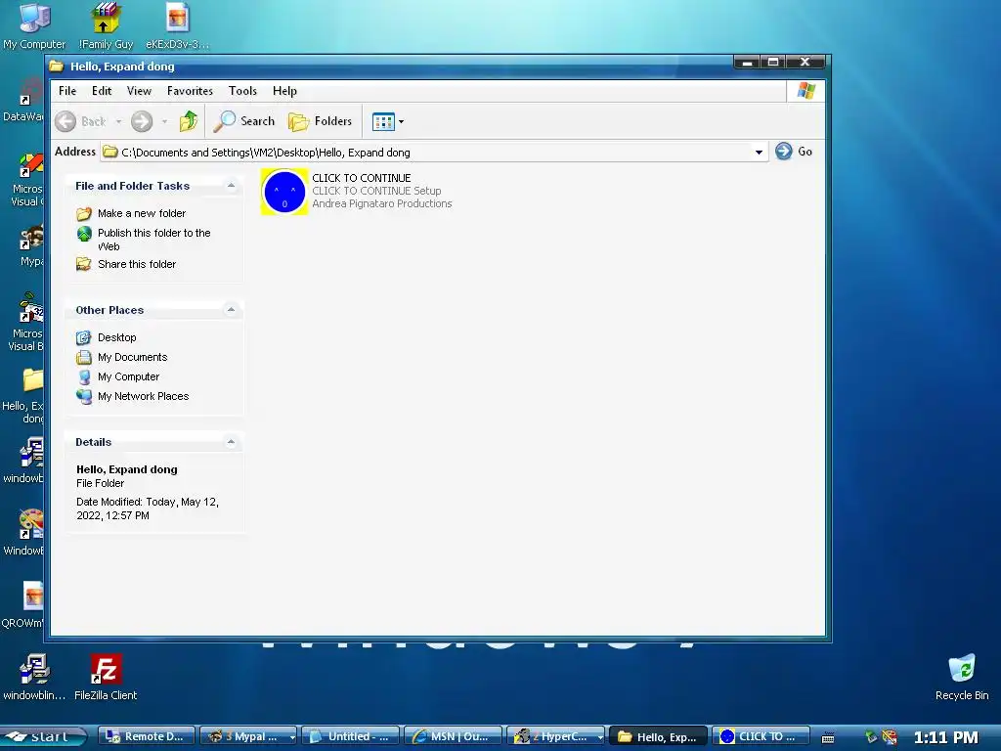
Task: Switch to MSN Internet Explorer taskbar button
Action: point(453,736)
